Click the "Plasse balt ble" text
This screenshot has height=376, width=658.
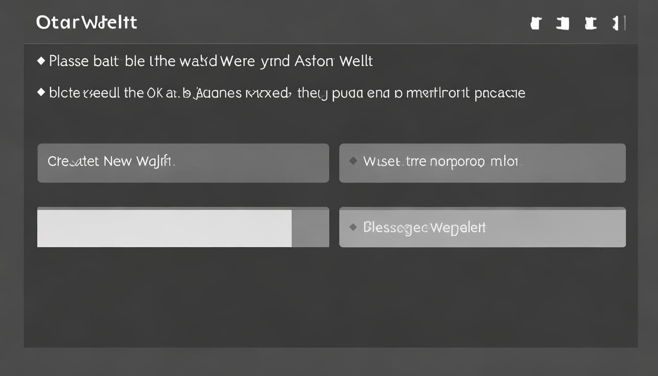[x=93, y=61]
